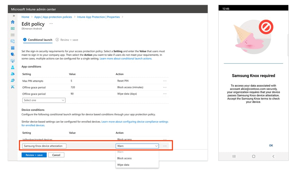This screenshot has height=183, width=300.
Task: Select the Conditional launch tab
Action: click(38, 40)
